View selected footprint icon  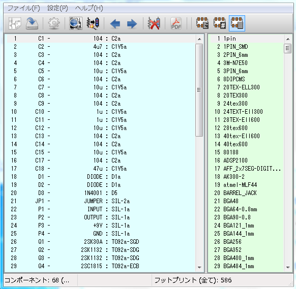(x=76, y=23)
